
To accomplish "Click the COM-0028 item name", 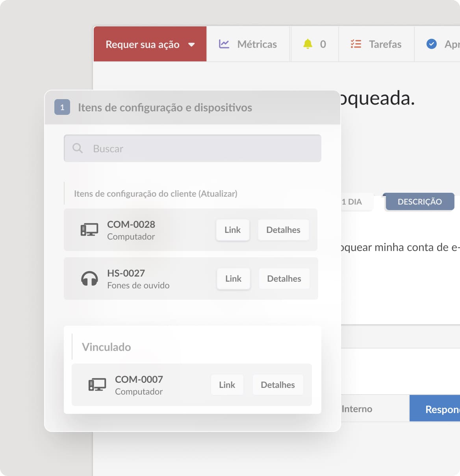I will tap(131, 224).
